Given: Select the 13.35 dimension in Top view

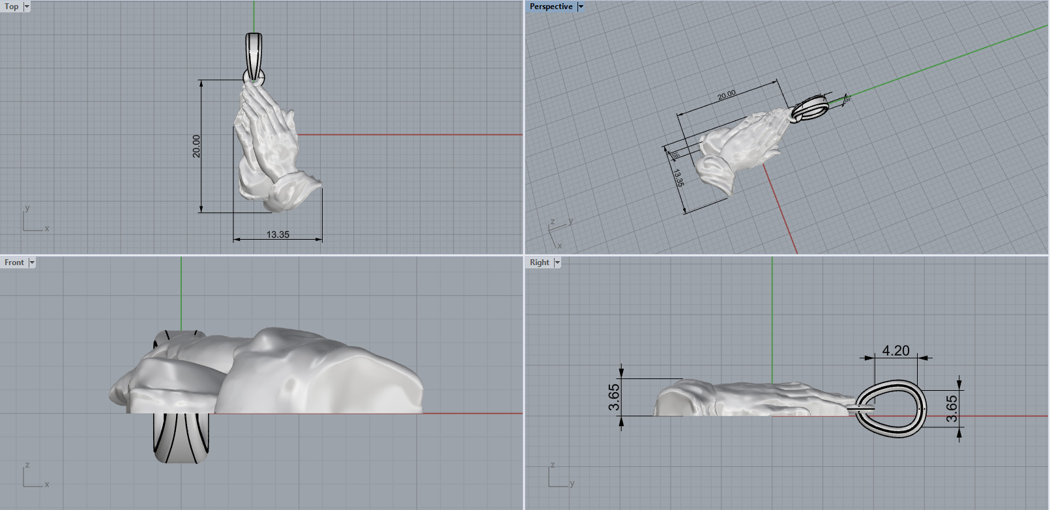Looking at the screenshot, I should tap(278, 234).
